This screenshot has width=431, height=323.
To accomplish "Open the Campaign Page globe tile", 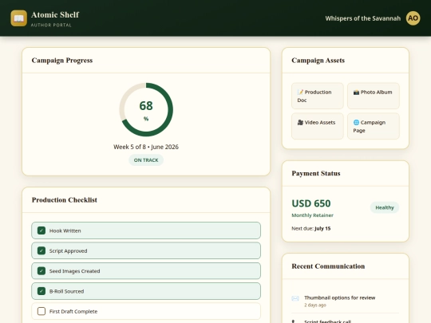I will coord(374,126).
